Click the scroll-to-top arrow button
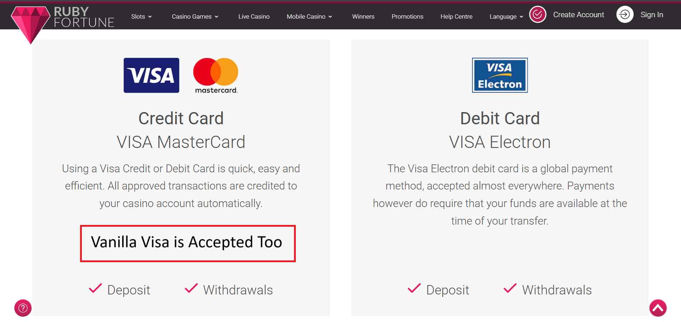This screenshot has height=322, width=681. pyautogui.click(x=658, y=308)
